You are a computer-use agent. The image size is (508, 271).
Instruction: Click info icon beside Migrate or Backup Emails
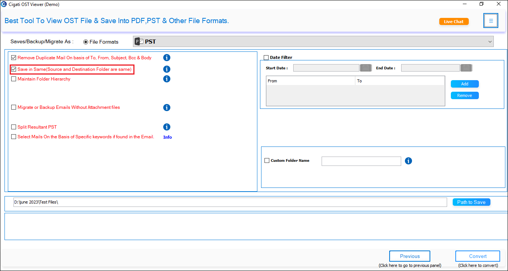167,107
